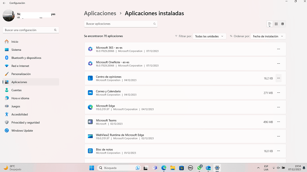This screenshot has height=172, width=307.
Task: Select Aplicaciones in the sidebar
Action: coord(31,82)
